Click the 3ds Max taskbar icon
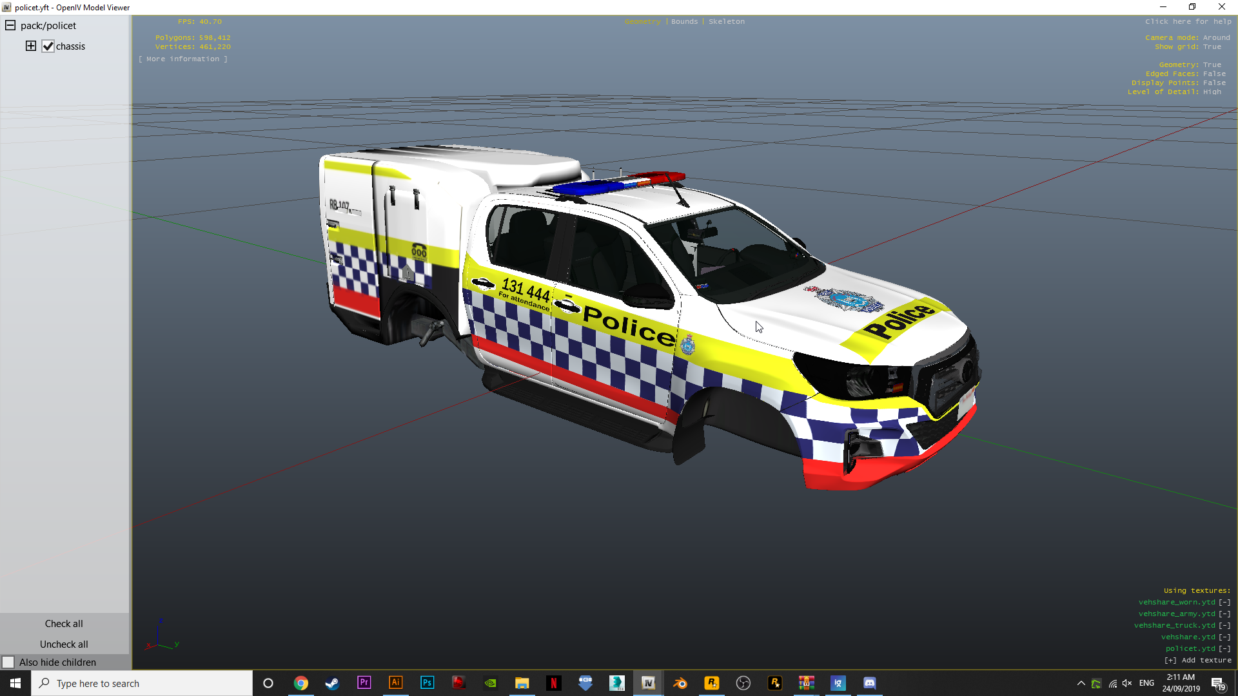Viewport: 1238px width, 696px height. tap(616, 683)
